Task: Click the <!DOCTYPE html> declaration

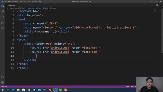Action: (x=29, y=11)
